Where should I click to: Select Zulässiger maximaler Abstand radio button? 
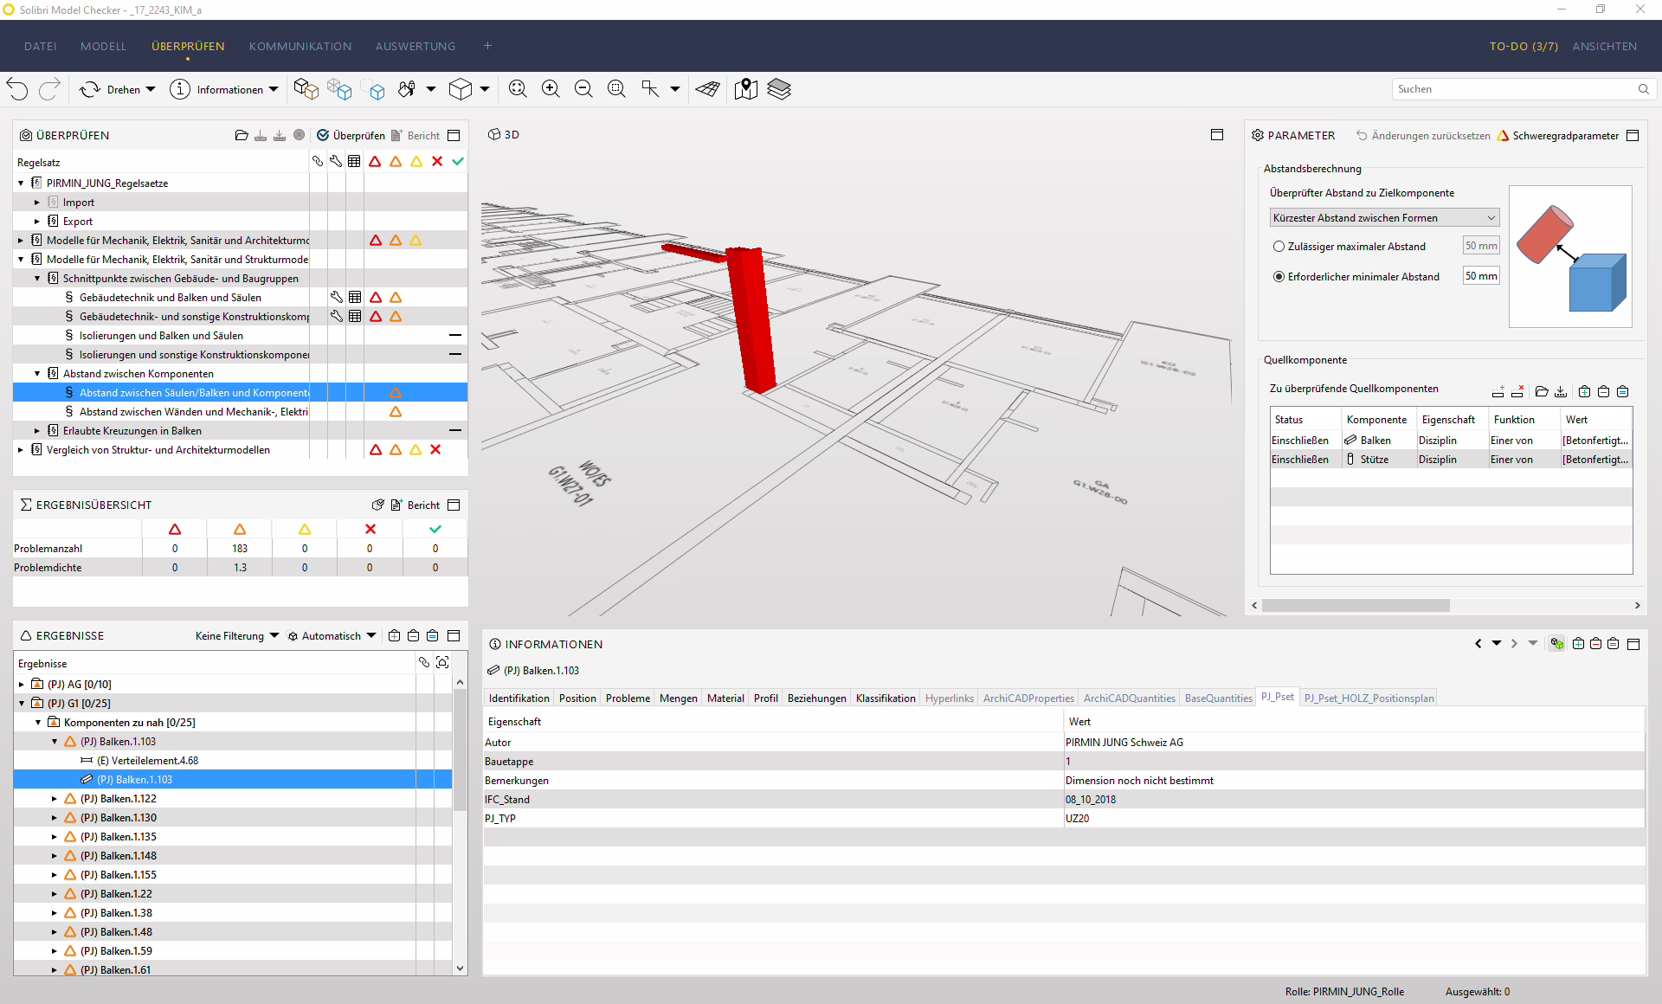tap(1279, 247)
